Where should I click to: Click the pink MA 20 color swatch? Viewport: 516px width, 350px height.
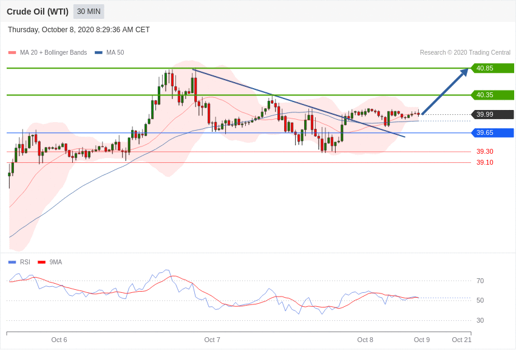tap(12, 53)
